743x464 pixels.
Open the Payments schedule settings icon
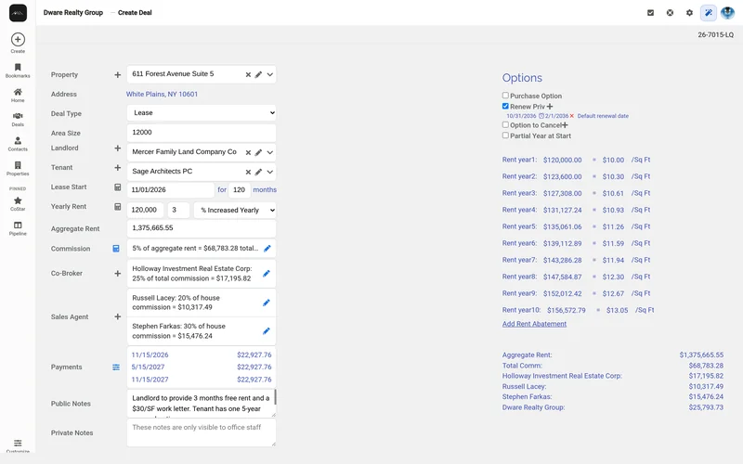point(116,367)
